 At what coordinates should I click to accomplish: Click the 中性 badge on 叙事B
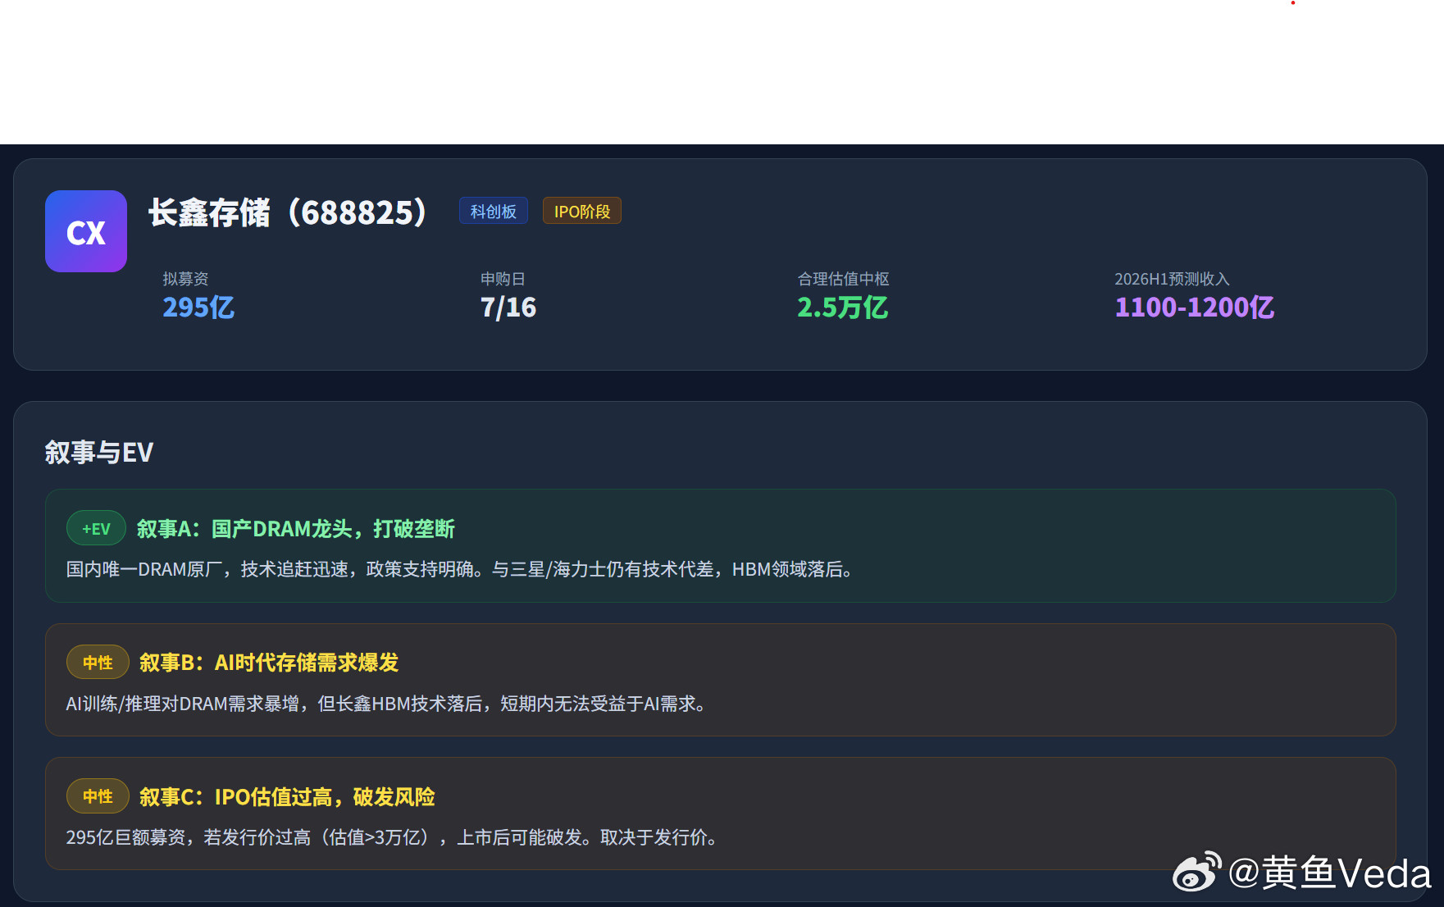pyautogui.click(x=98, y=662)
